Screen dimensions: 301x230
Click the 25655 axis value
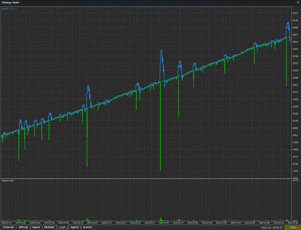pos(295,71)
